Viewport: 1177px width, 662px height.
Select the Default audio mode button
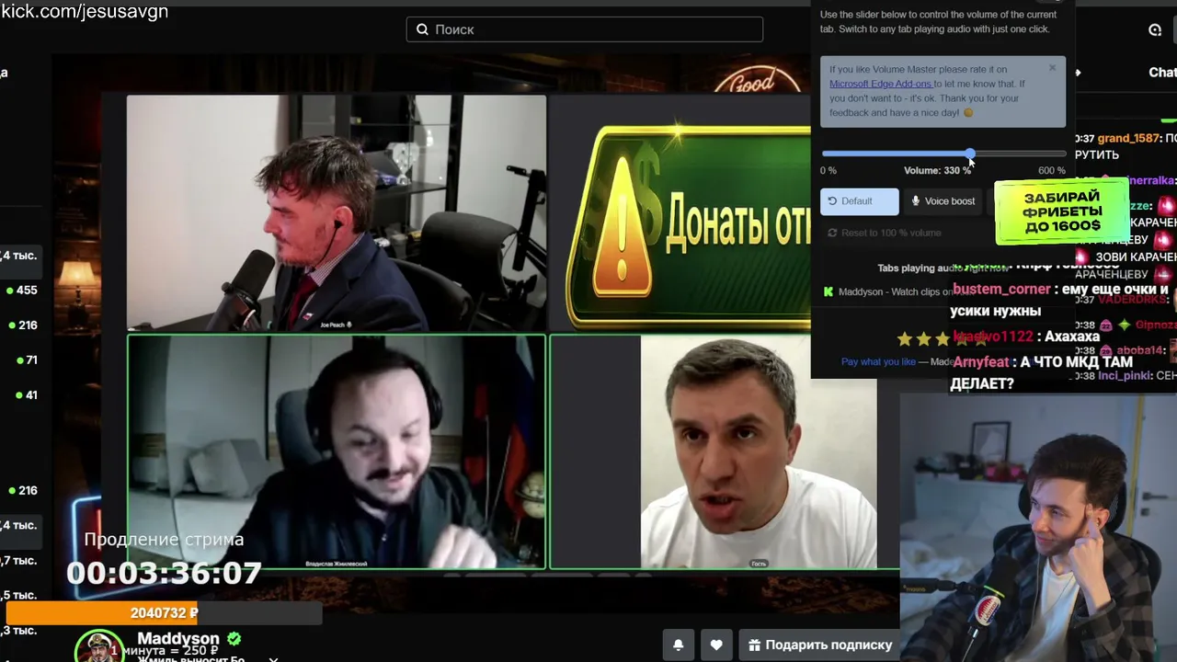(859, 201)
